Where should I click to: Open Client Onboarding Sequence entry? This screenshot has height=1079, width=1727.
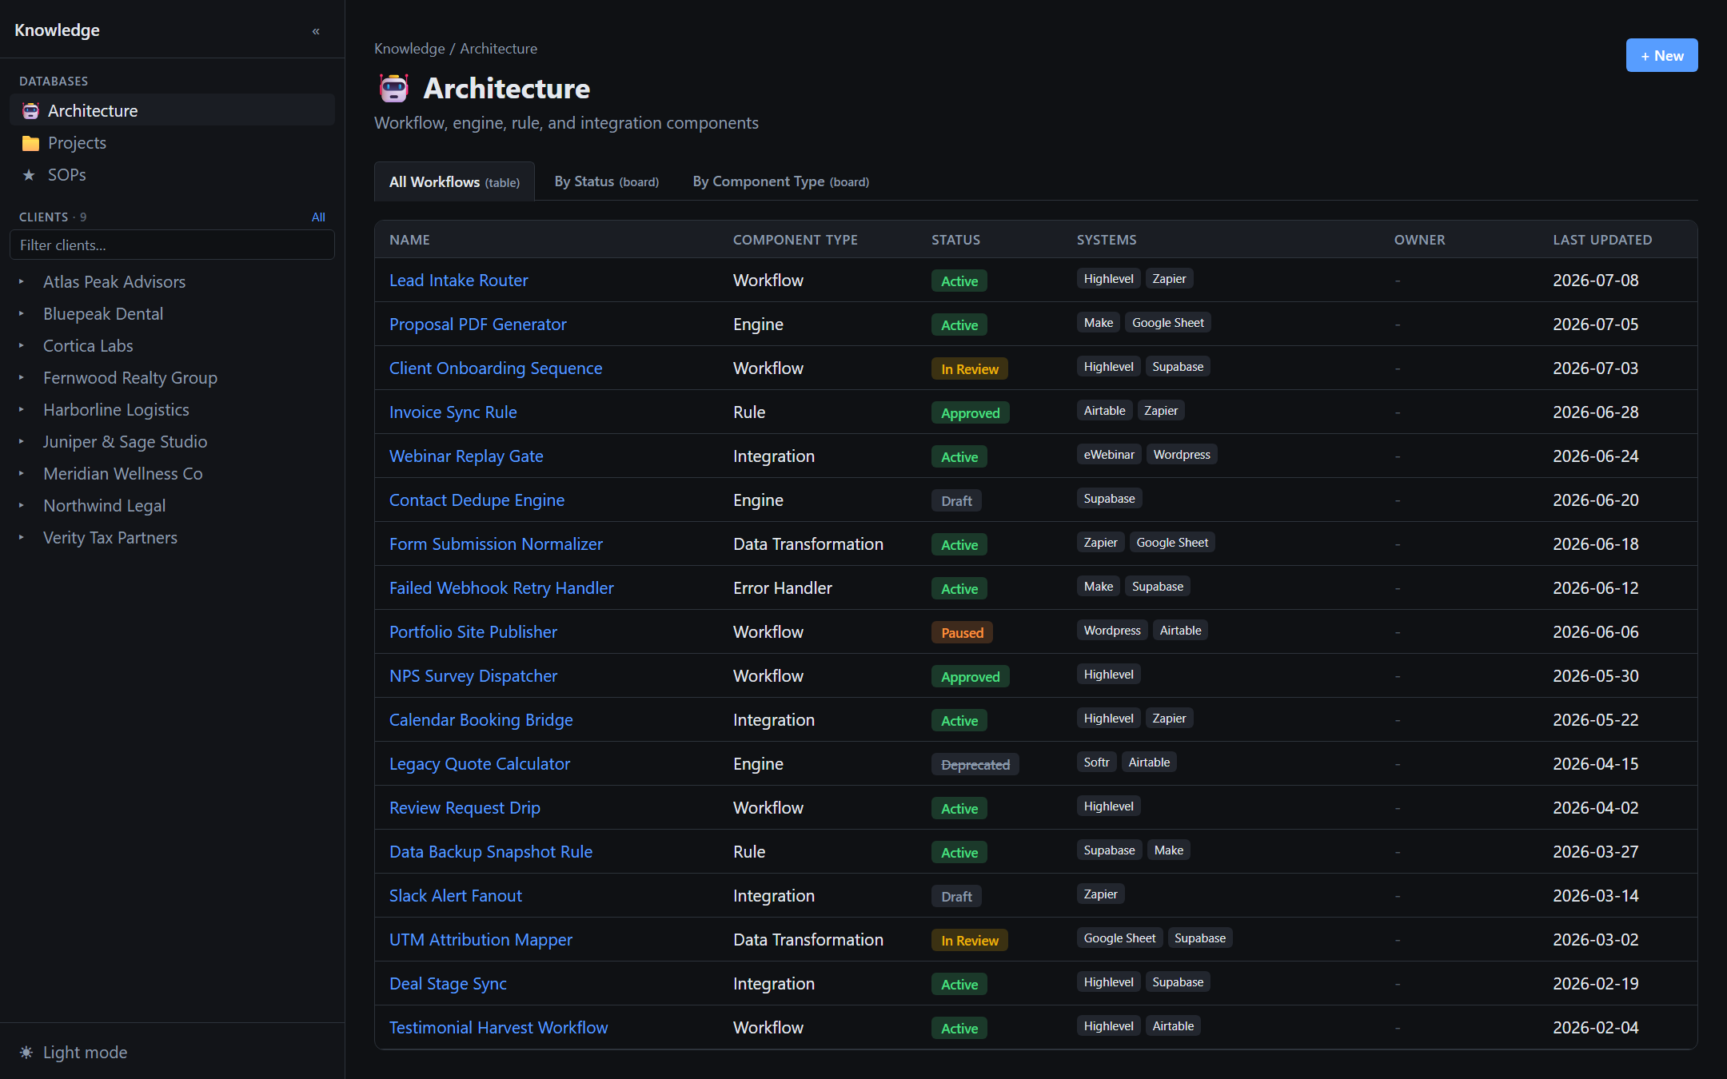495,368
